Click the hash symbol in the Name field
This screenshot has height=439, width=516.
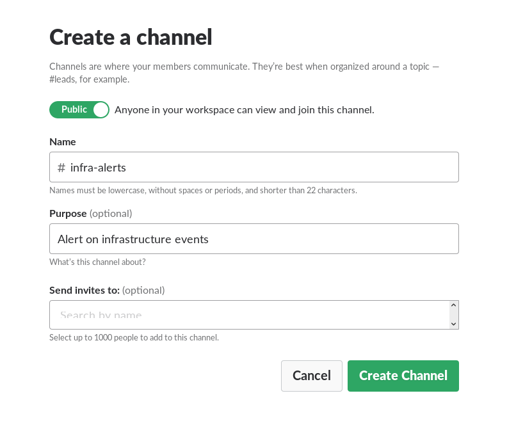pos(61,168)
